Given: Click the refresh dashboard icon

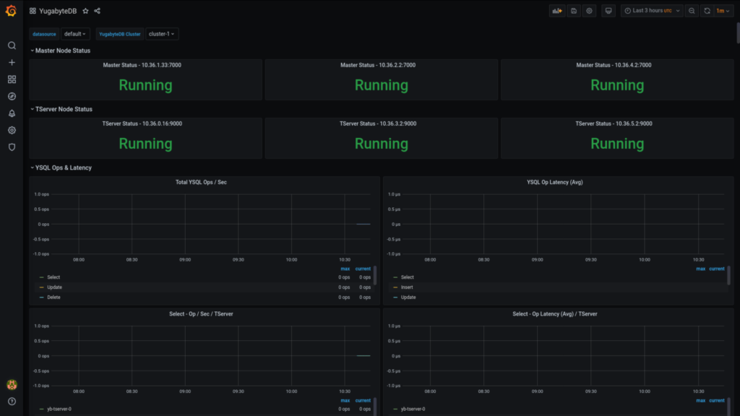Looking at the screenshot, I should pos(707,11).
